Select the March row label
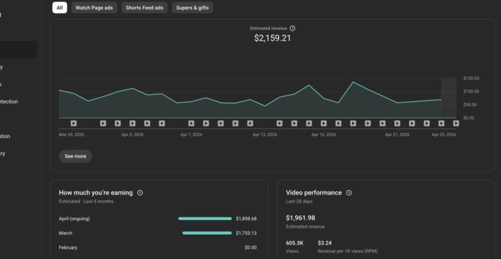This screenshot has width=501, height=259. pyautogui.click(x=65, y=233)
